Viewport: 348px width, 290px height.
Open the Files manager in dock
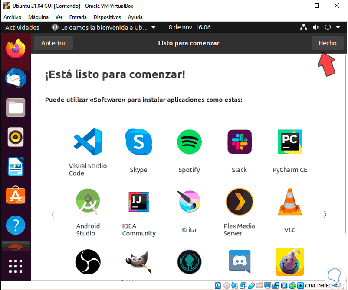16,108
